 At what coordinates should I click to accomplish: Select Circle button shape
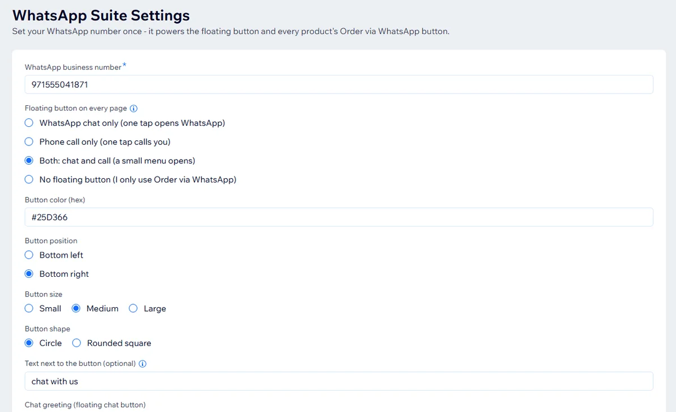(29, 343)
